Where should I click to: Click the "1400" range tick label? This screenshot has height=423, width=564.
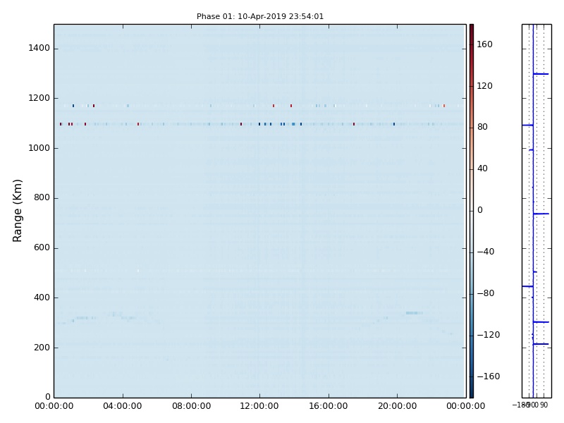pos(39,48)
